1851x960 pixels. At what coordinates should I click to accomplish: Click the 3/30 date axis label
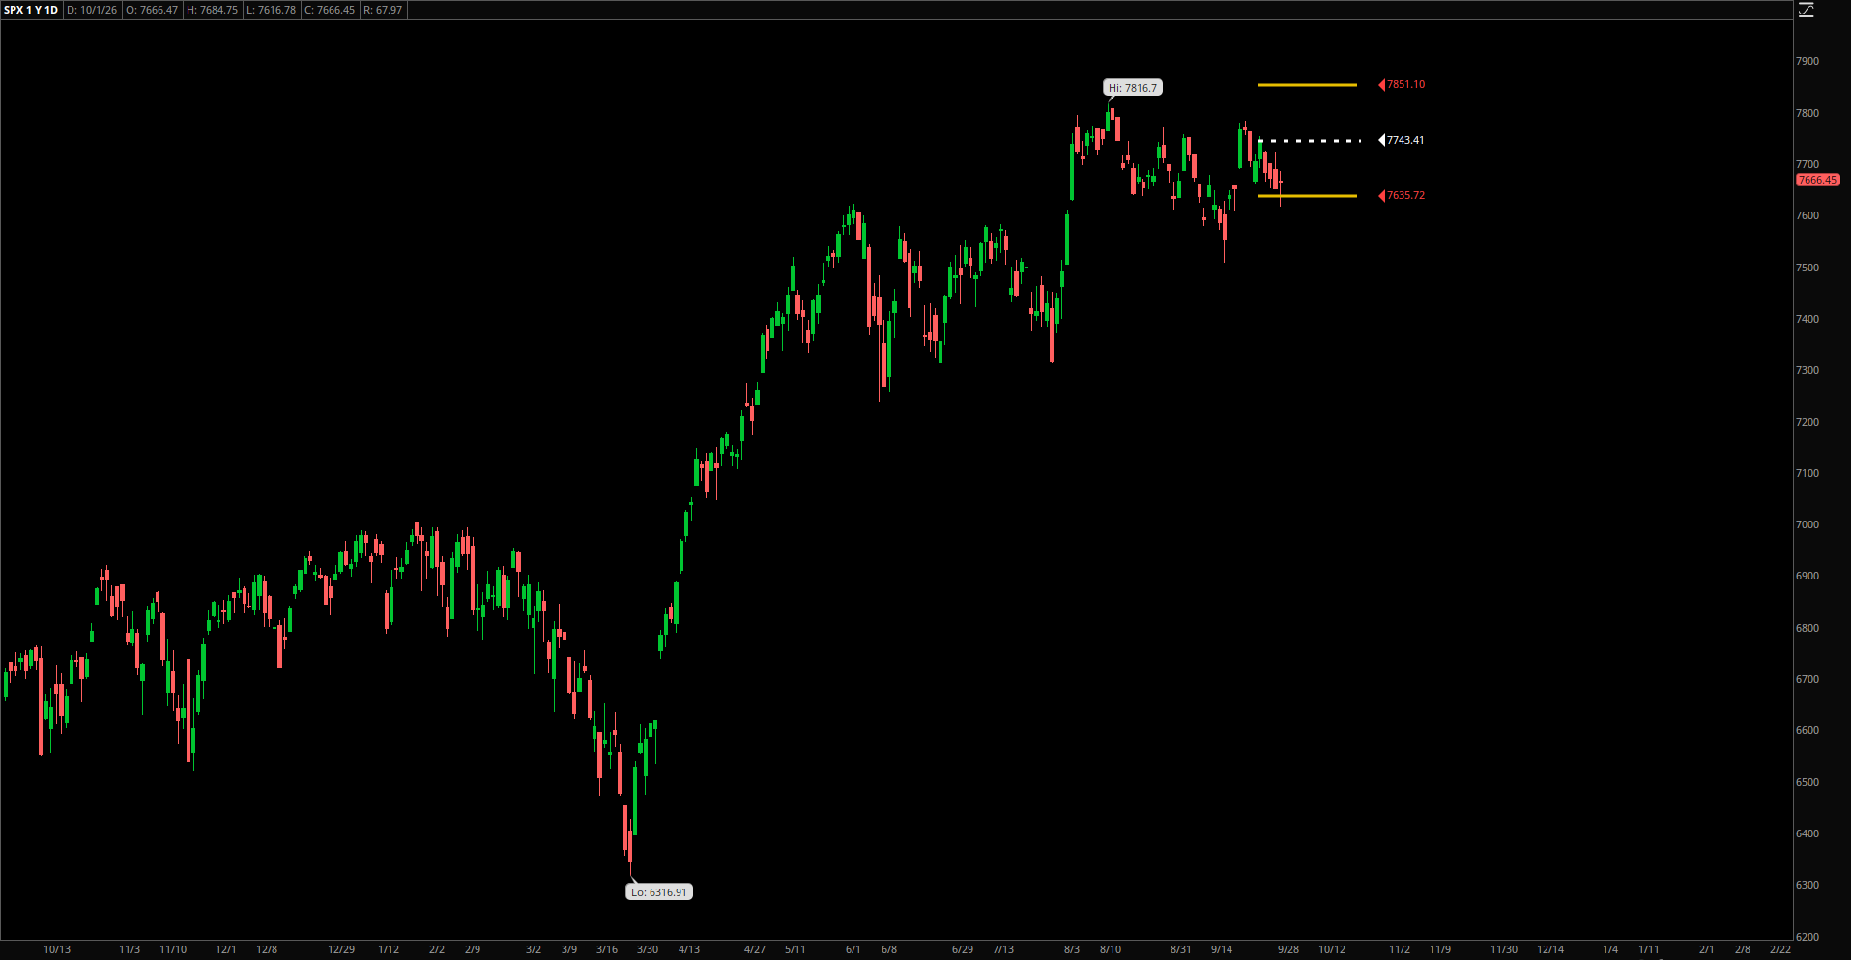[x=648, y=949]
